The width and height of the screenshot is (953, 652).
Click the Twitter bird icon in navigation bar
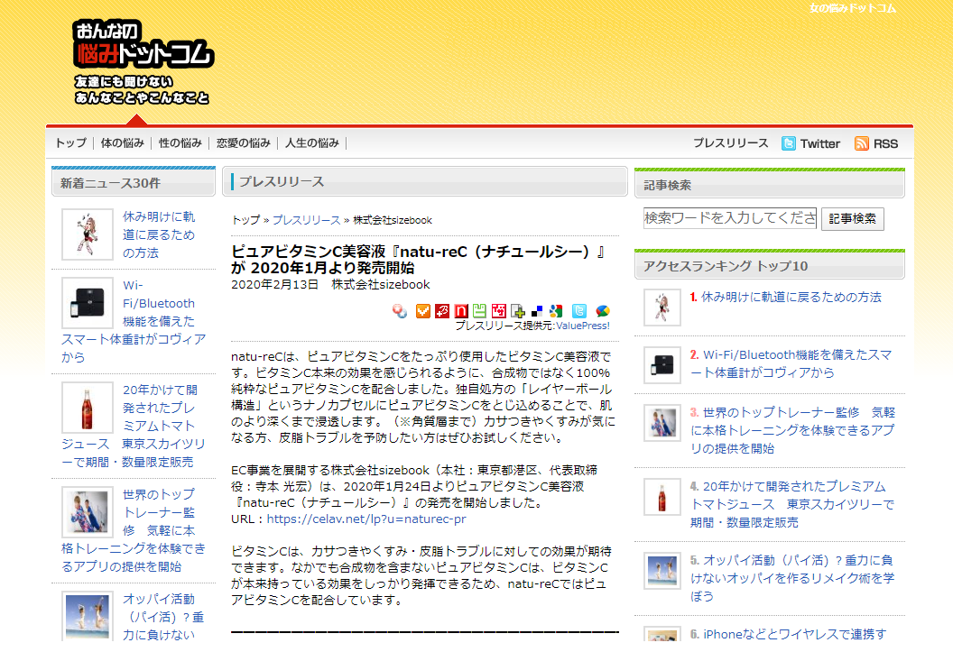click(x=789, y=143)
